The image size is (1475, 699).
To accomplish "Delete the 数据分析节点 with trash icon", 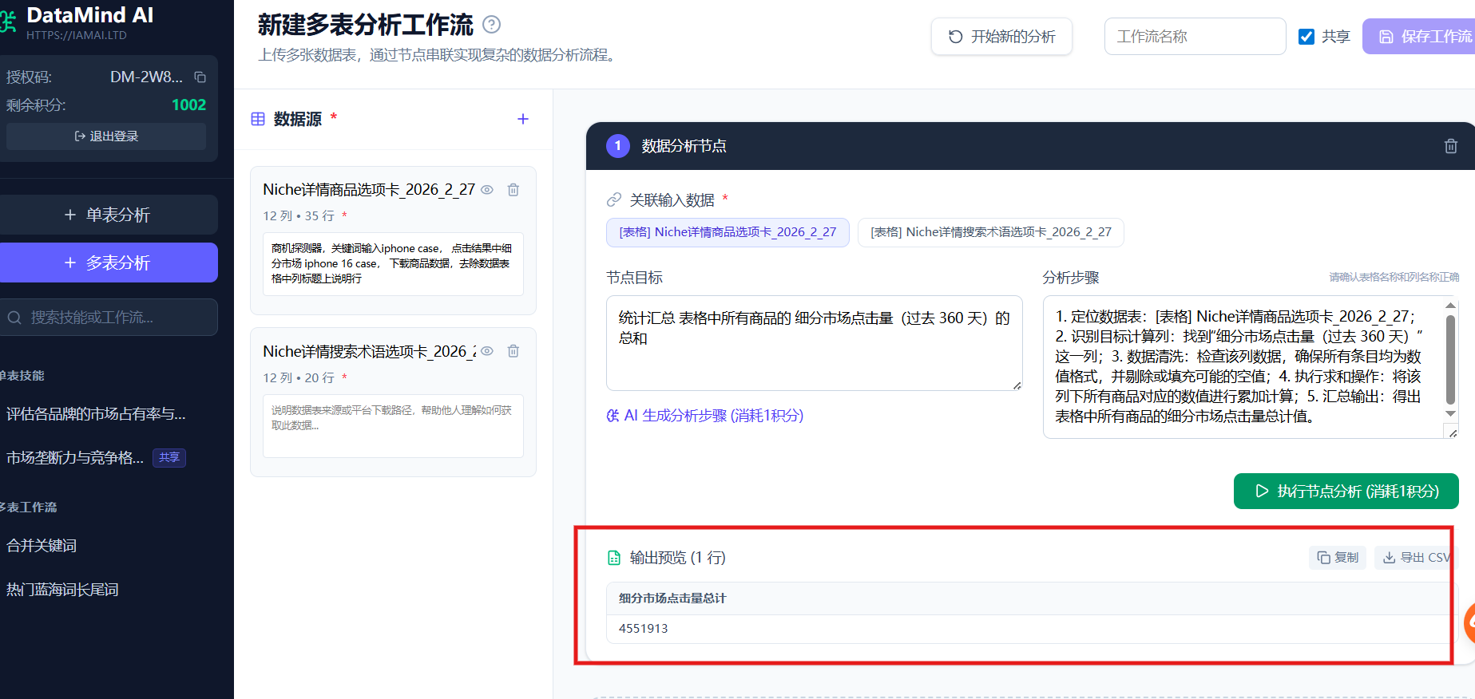I will click(x=1450, y=146).
